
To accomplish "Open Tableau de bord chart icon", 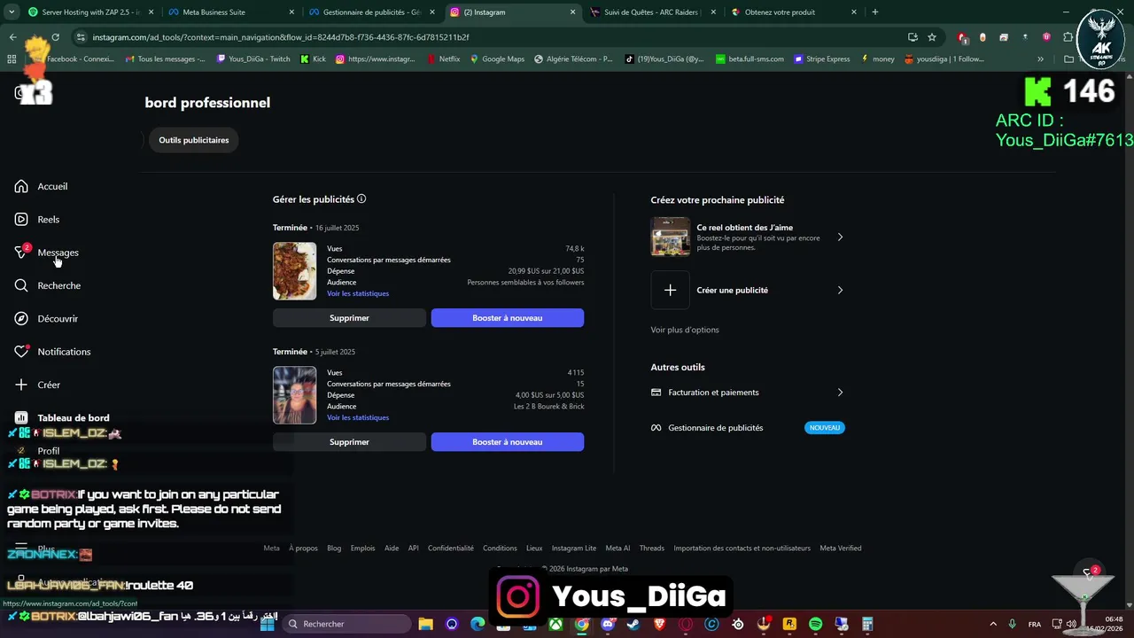I will 21,418.
